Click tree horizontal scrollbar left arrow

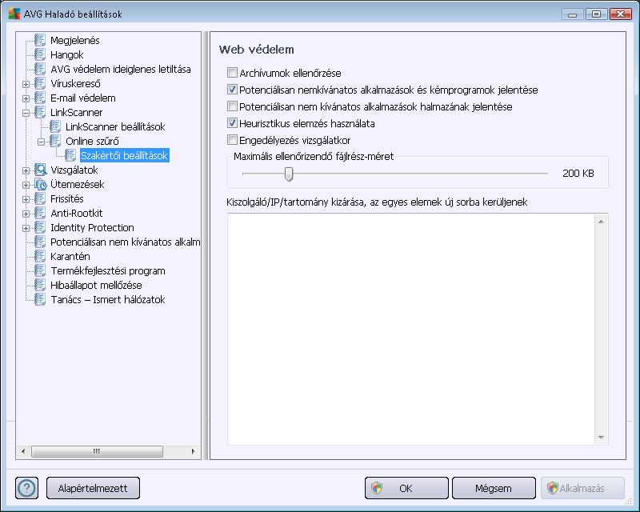click(23, 451)
